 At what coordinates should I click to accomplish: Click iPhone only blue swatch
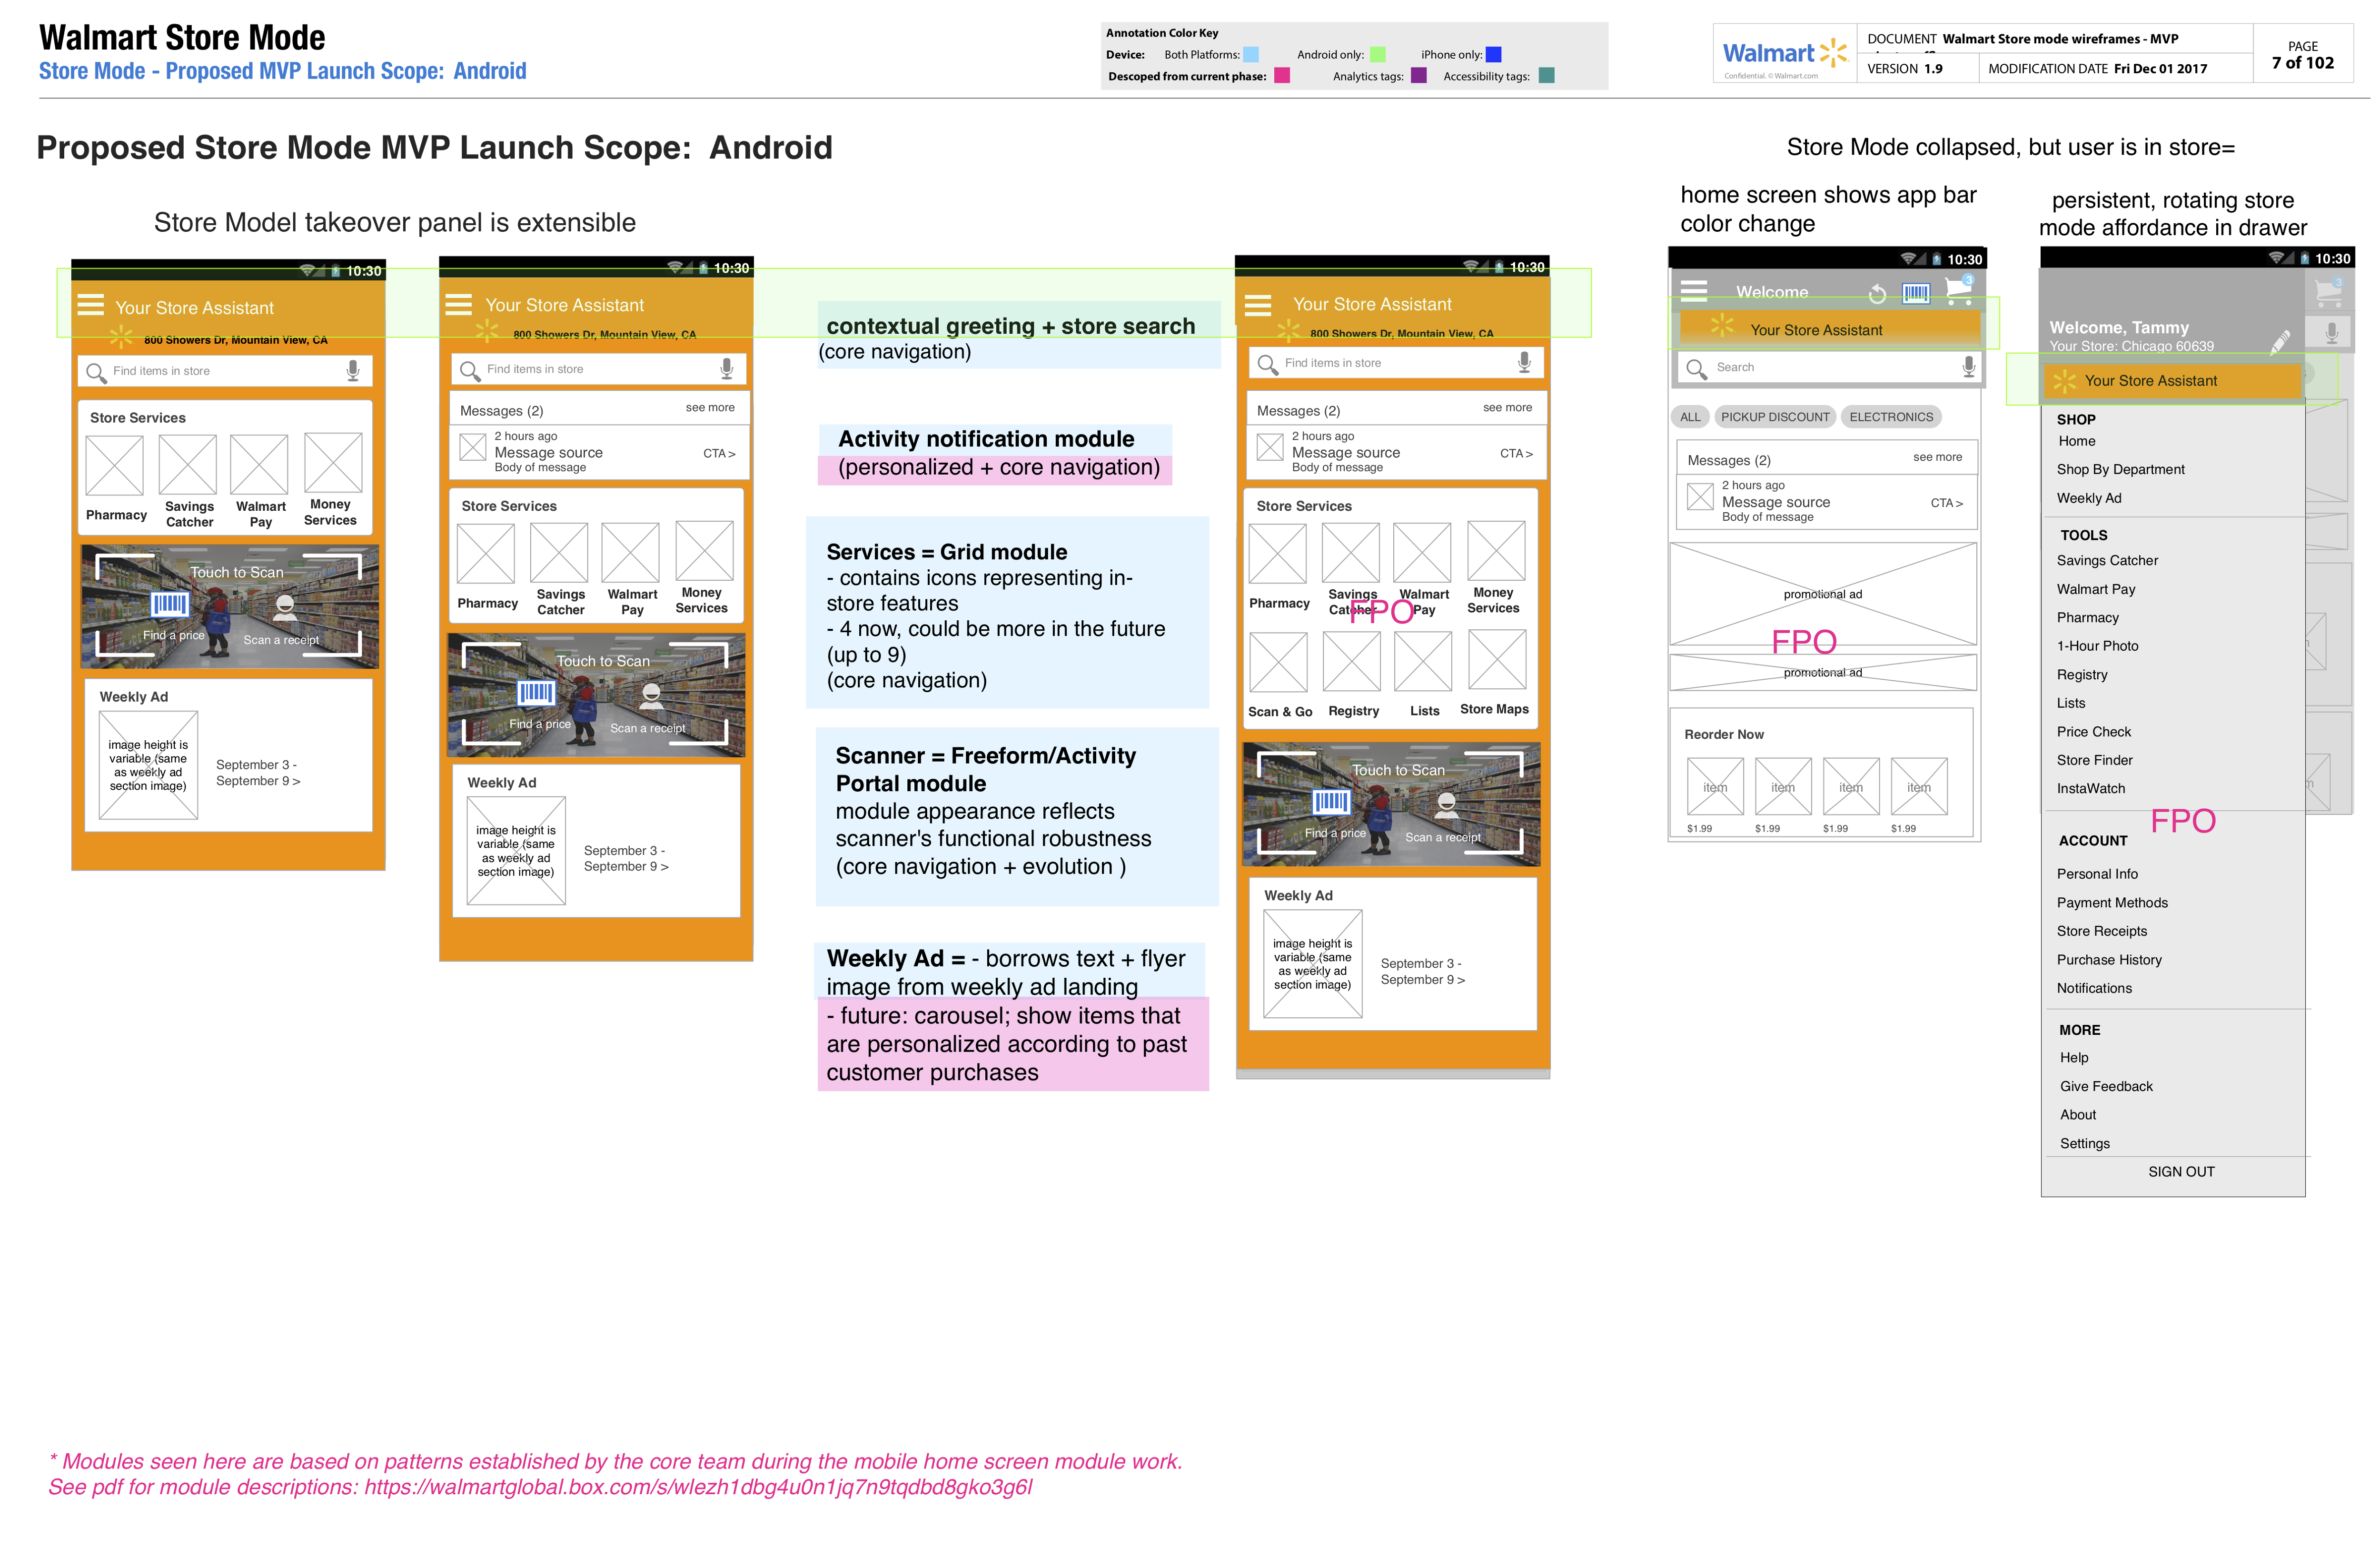(x=1494, y=55)
